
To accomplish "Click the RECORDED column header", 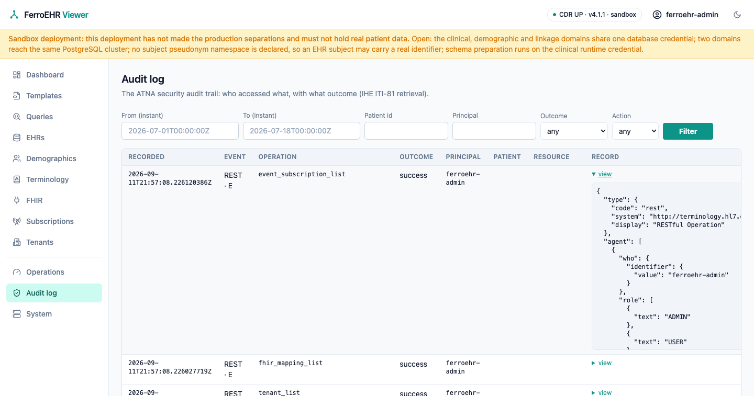I will 147,157.
